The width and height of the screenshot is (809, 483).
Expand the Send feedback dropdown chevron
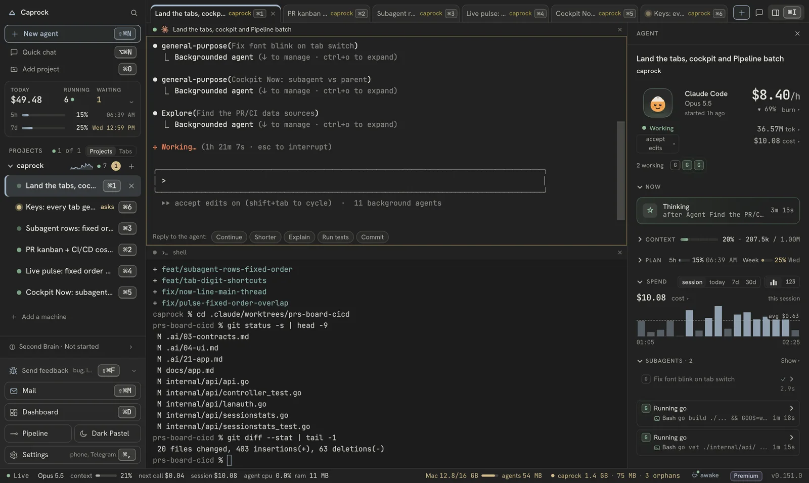(134, 371)
